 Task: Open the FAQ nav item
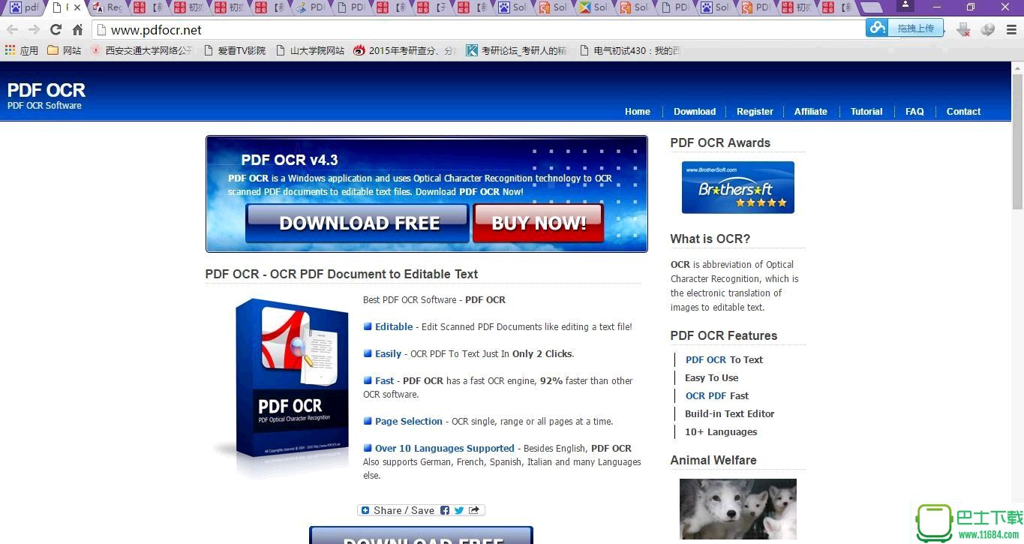pos(914,112)
